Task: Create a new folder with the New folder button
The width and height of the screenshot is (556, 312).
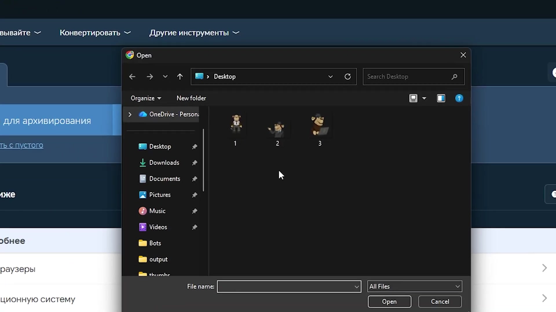Action: click(x=191, y=98)
